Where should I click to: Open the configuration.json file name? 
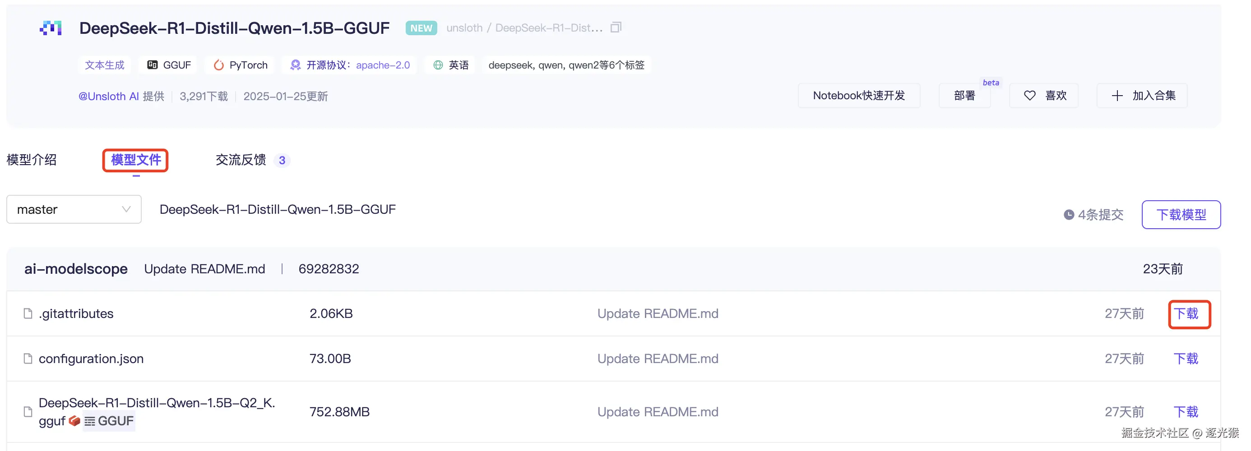[91, 359]
